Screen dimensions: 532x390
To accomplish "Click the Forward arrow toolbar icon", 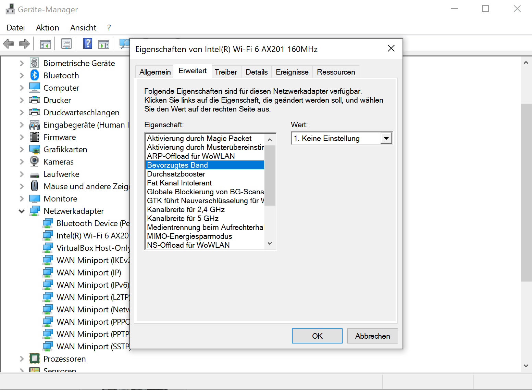I will tap(24, 44).
